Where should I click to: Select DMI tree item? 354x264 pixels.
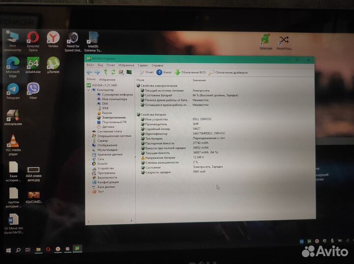pos(102,104)
